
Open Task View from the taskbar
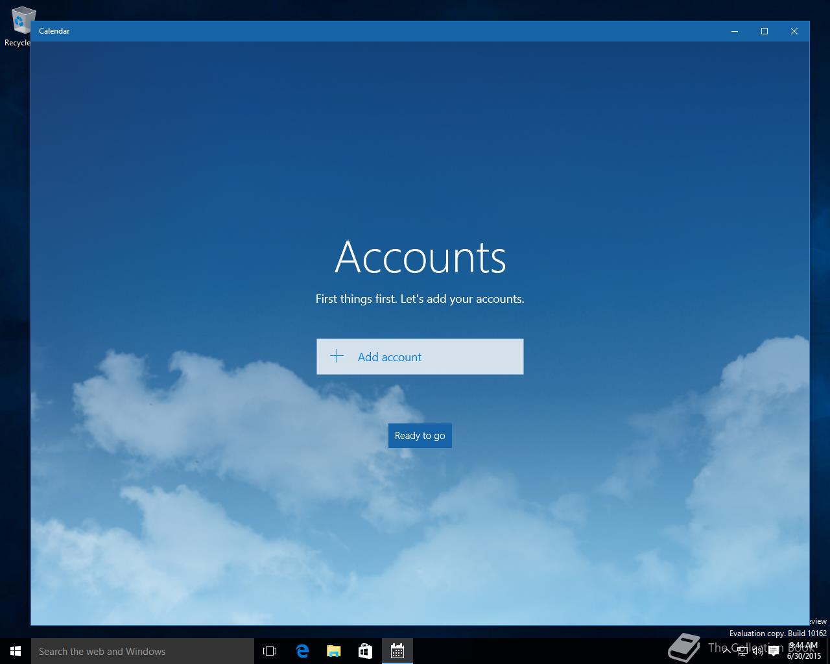pyautogui.click(x=270, y=651)
